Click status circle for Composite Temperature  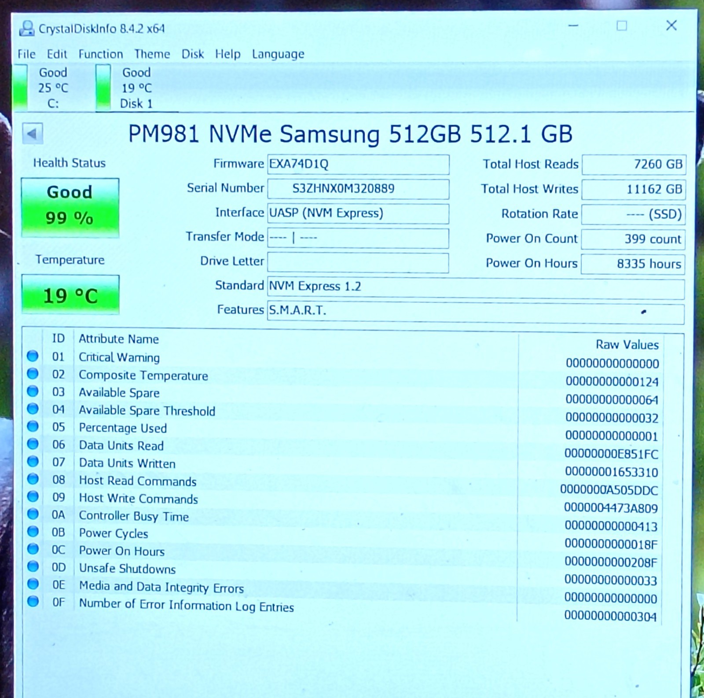(x=33, y=374)
